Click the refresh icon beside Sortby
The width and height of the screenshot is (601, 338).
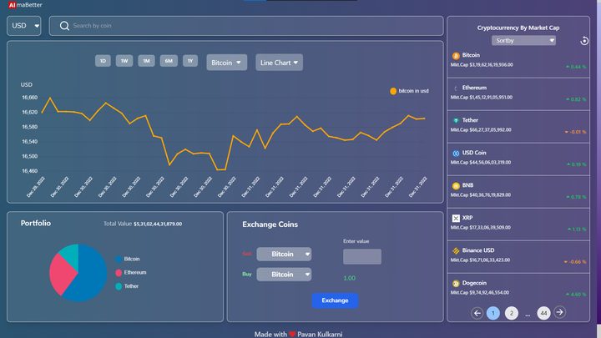584,40
